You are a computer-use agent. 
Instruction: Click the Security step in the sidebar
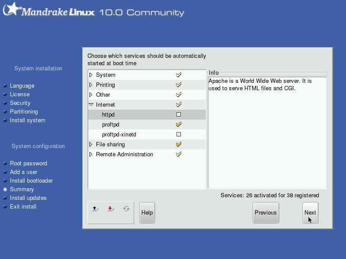(20, 103)
